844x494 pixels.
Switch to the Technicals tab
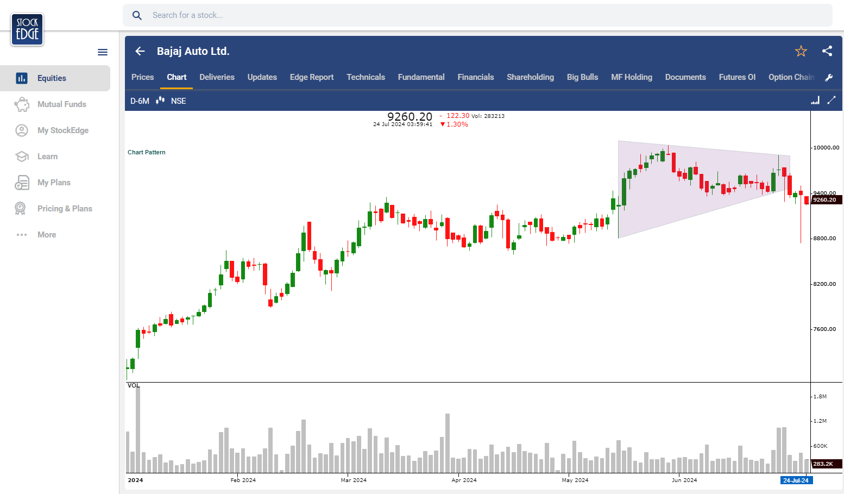click(366, 77)
